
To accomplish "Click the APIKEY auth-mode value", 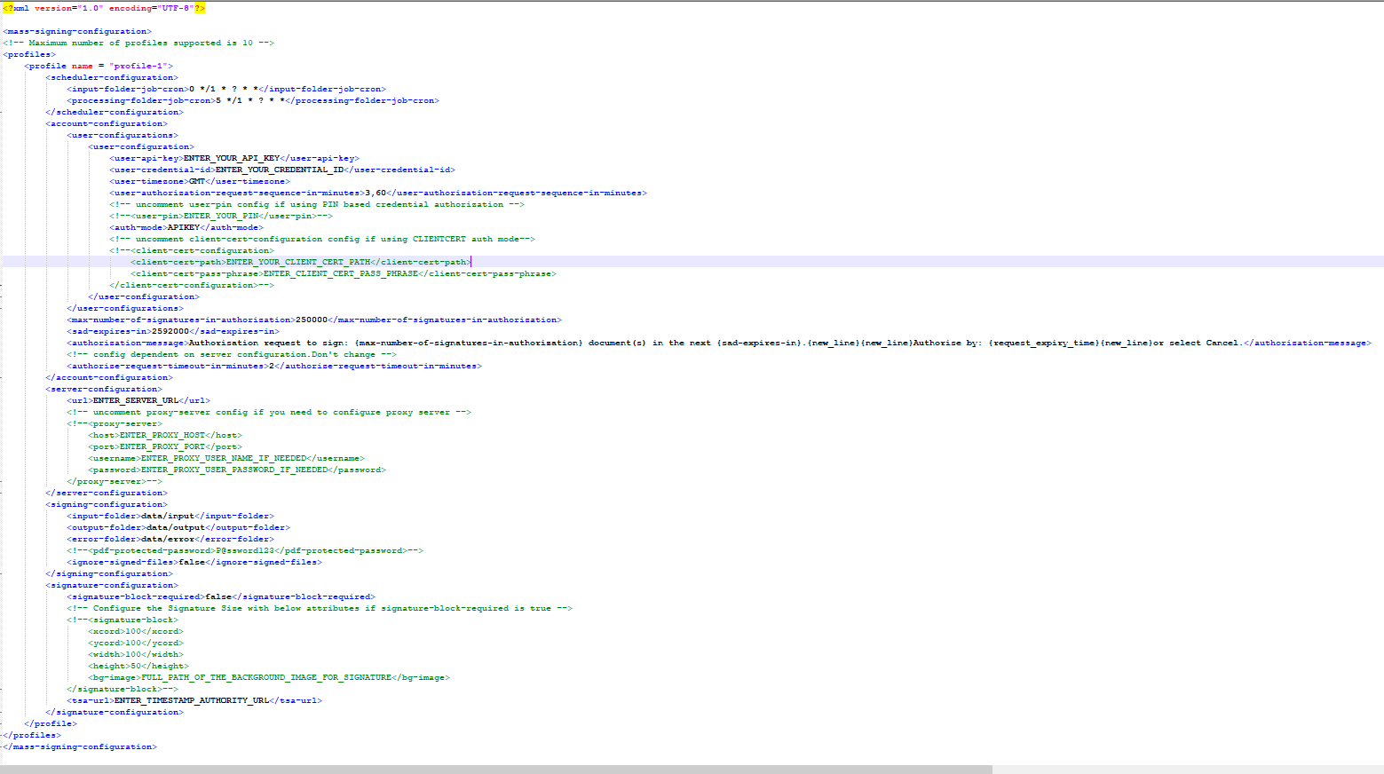I will tap(184, 227).
